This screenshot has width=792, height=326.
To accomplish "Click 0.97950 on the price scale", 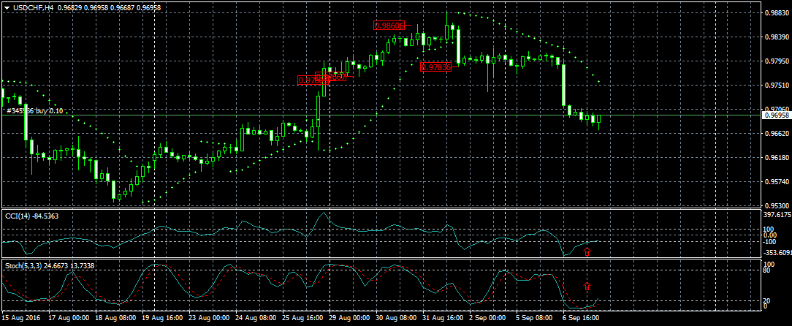I will click(x=776, y=61).
